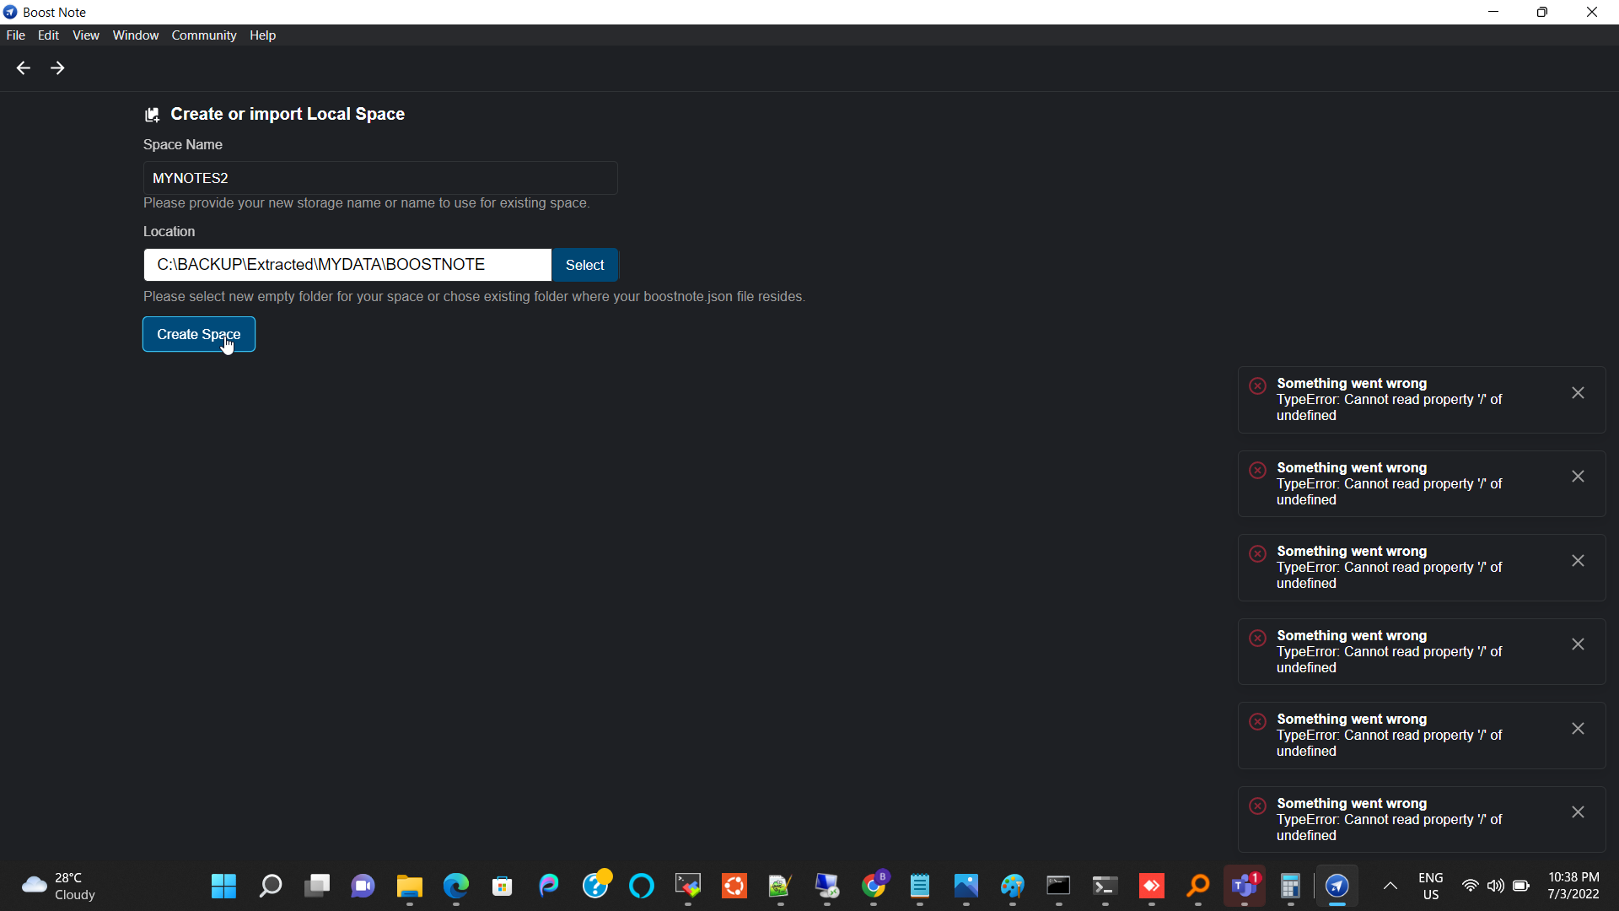Open Microsoft Store from taskbar
The height and width of the screenshot is (911, 1619).
point(503,886)
